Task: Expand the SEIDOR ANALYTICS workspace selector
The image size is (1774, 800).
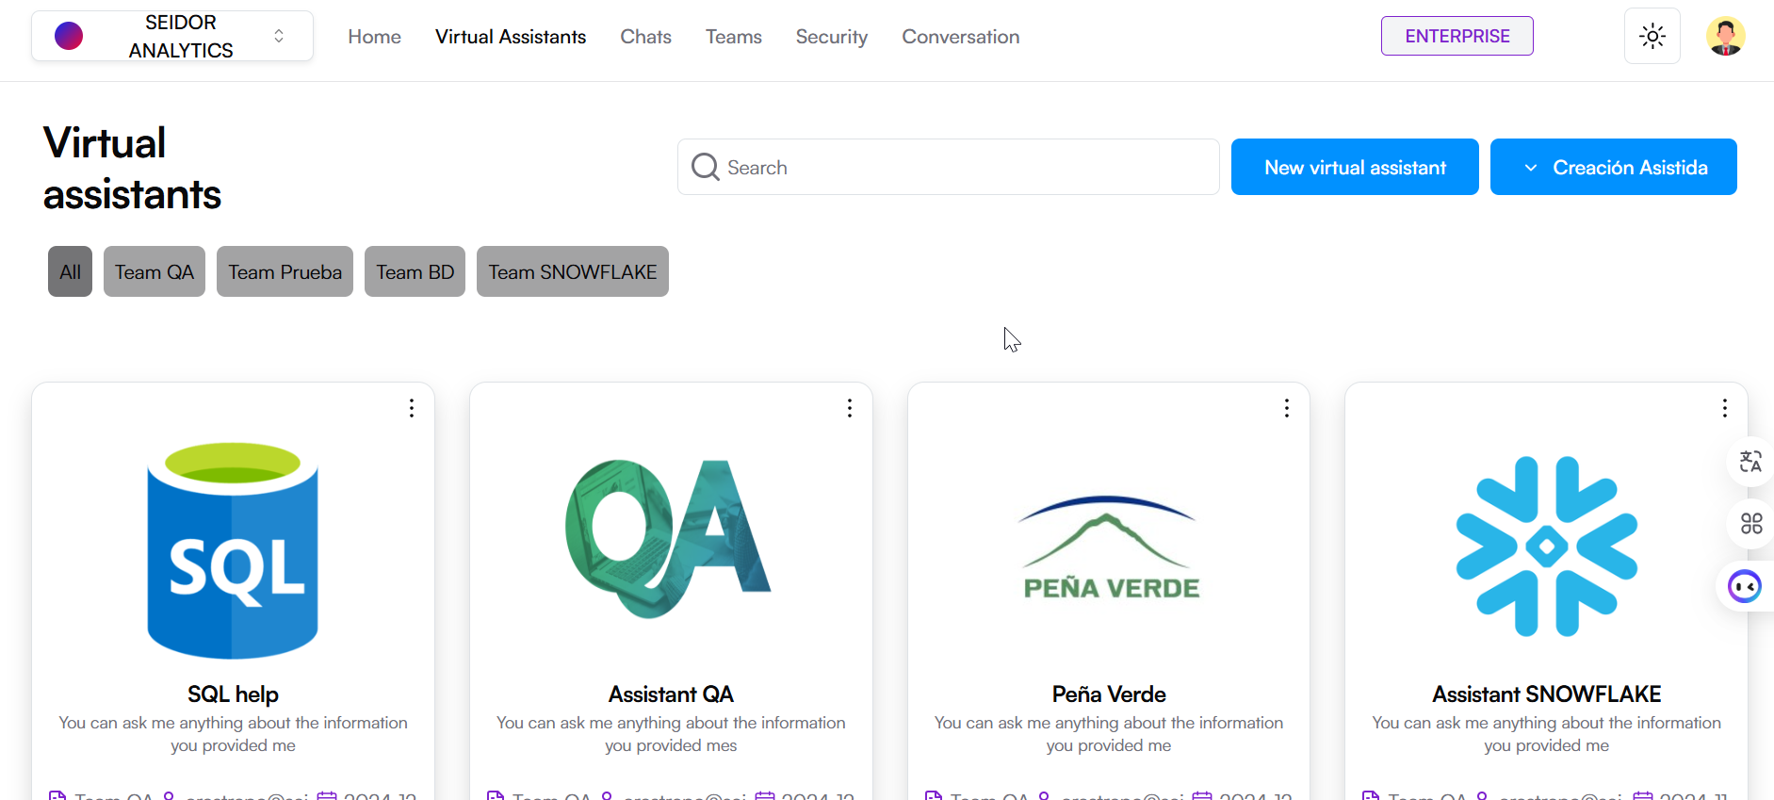Action: [172, 37]
